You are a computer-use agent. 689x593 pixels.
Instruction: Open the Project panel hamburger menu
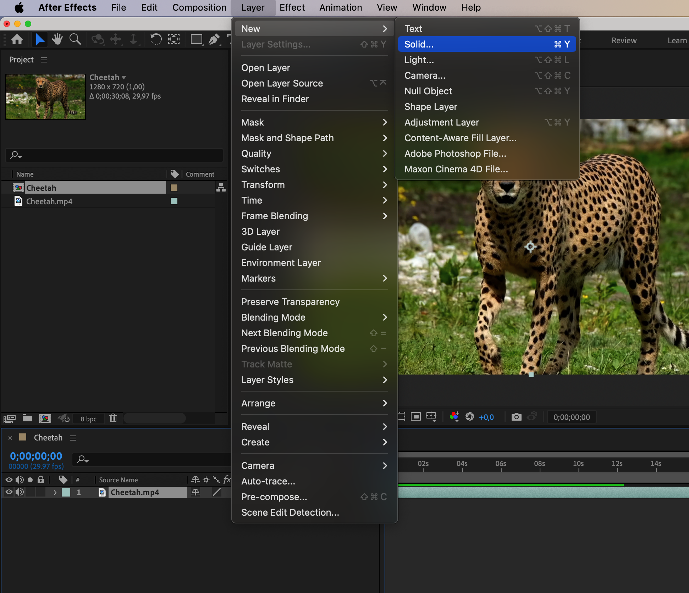[44, 60]
